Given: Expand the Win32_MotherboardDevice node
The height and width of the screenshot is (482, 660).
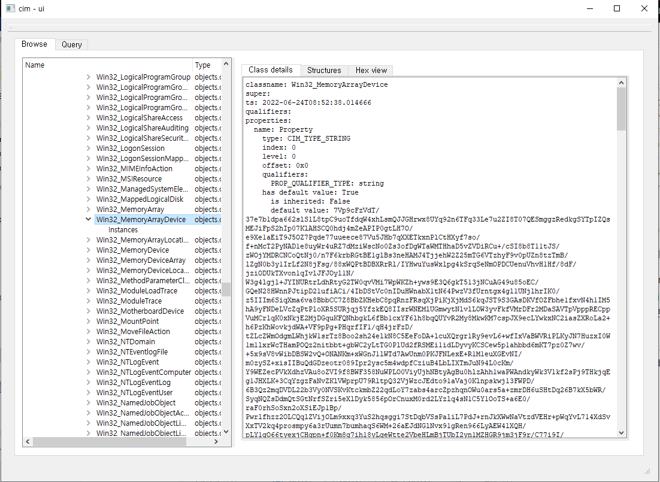Looking at the screenshot, I should click(89, 311).
